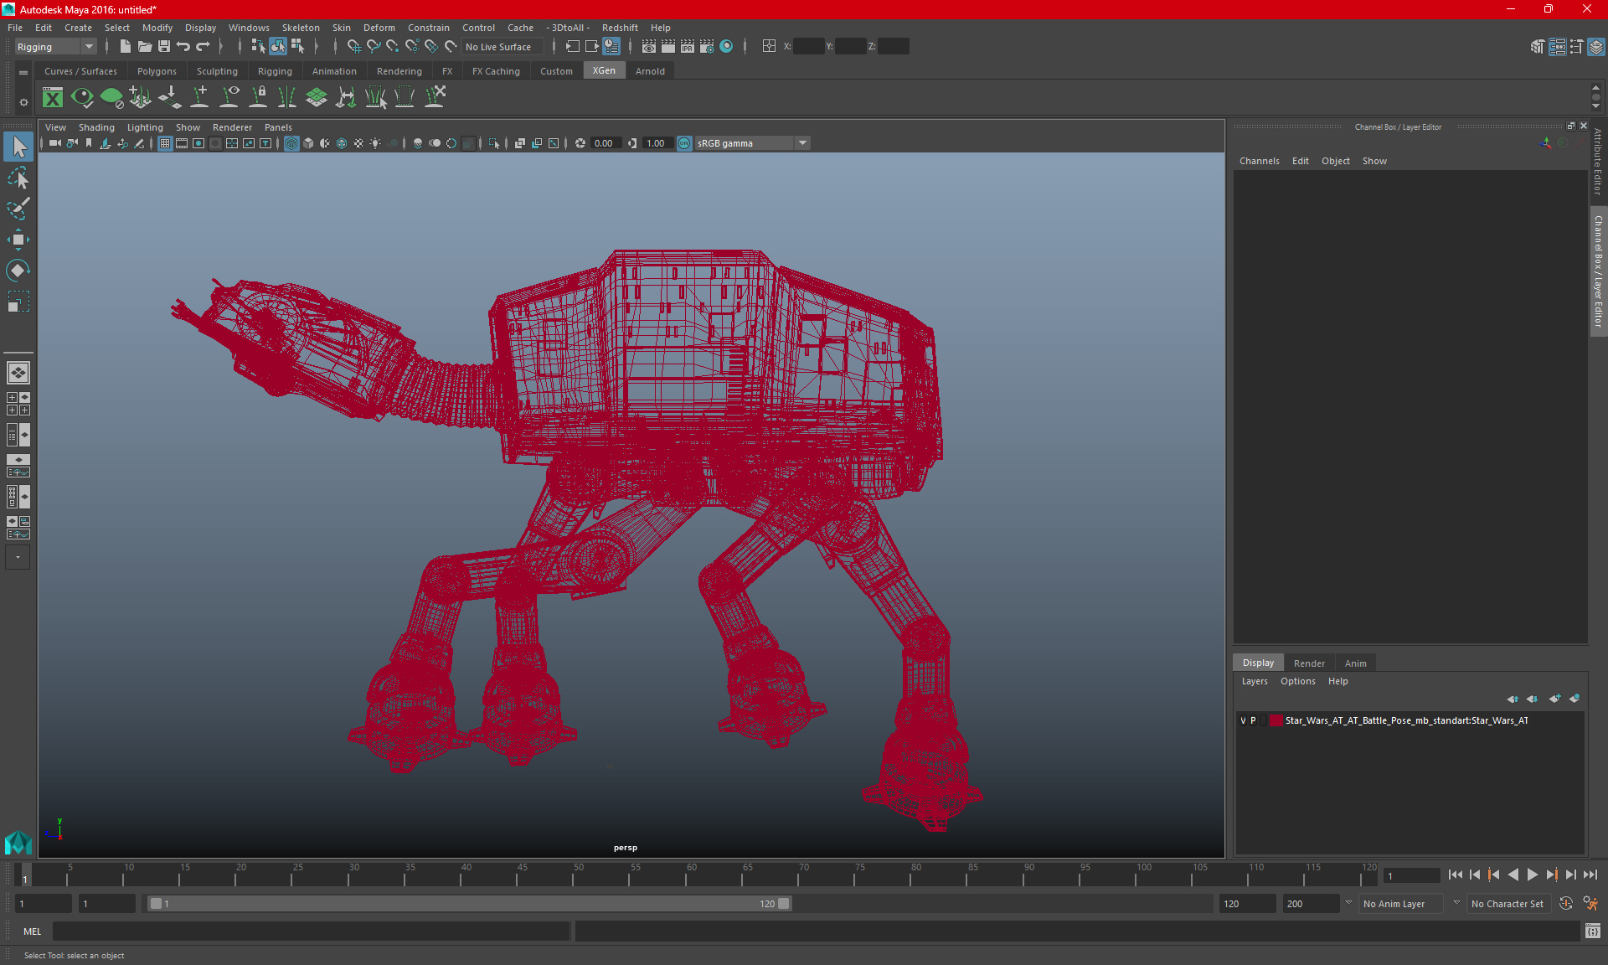Open the XGen window shelf icon

(53, 98)
